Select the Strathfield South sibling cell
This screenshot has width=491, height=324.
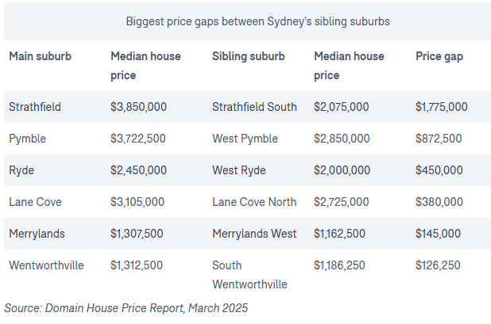254,107
